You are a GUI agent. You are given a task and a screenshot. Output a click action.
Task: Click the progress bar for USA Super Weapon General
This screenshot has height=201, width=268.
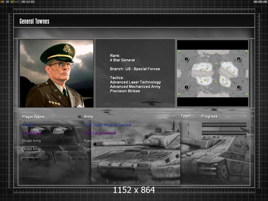click(x=224, y=125)
